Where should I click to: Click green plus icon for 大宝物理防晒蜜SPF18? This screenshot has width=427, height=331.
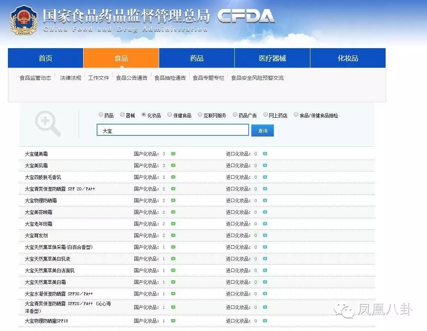click(173, 320)
